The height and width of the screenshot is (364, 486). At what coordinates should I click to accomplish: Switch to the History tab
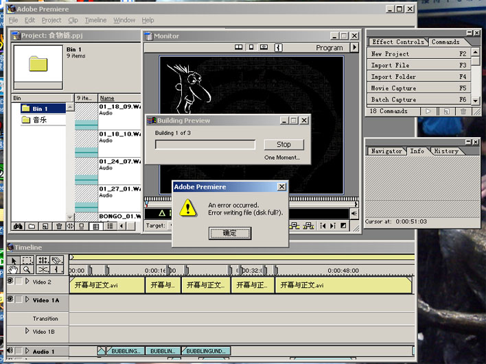pyautogui.click(x=446, y=151)
